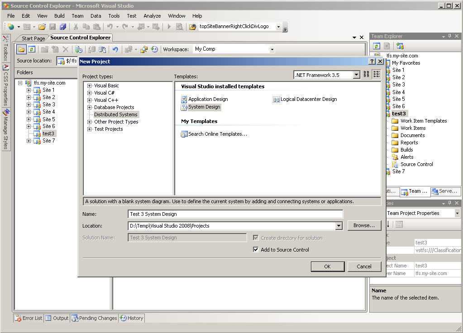The image size is (463, 333).
Task: Click the project Name input field
Action: [x=235, y=214]
